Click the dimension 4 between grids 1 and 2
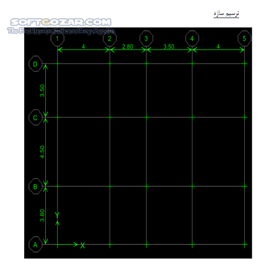The width and height of the screenshot is (277, 277). pyautogui.click(x=84, y=47)
